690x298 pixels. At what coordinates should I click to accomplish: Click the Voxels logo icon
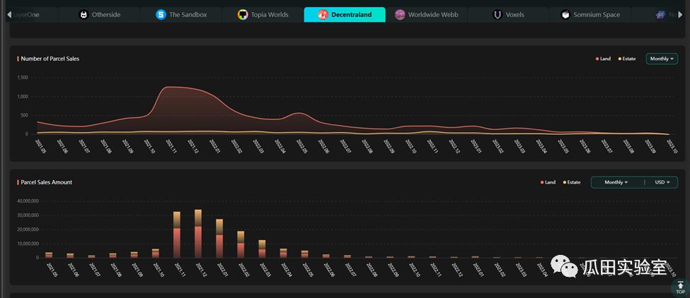498,15
